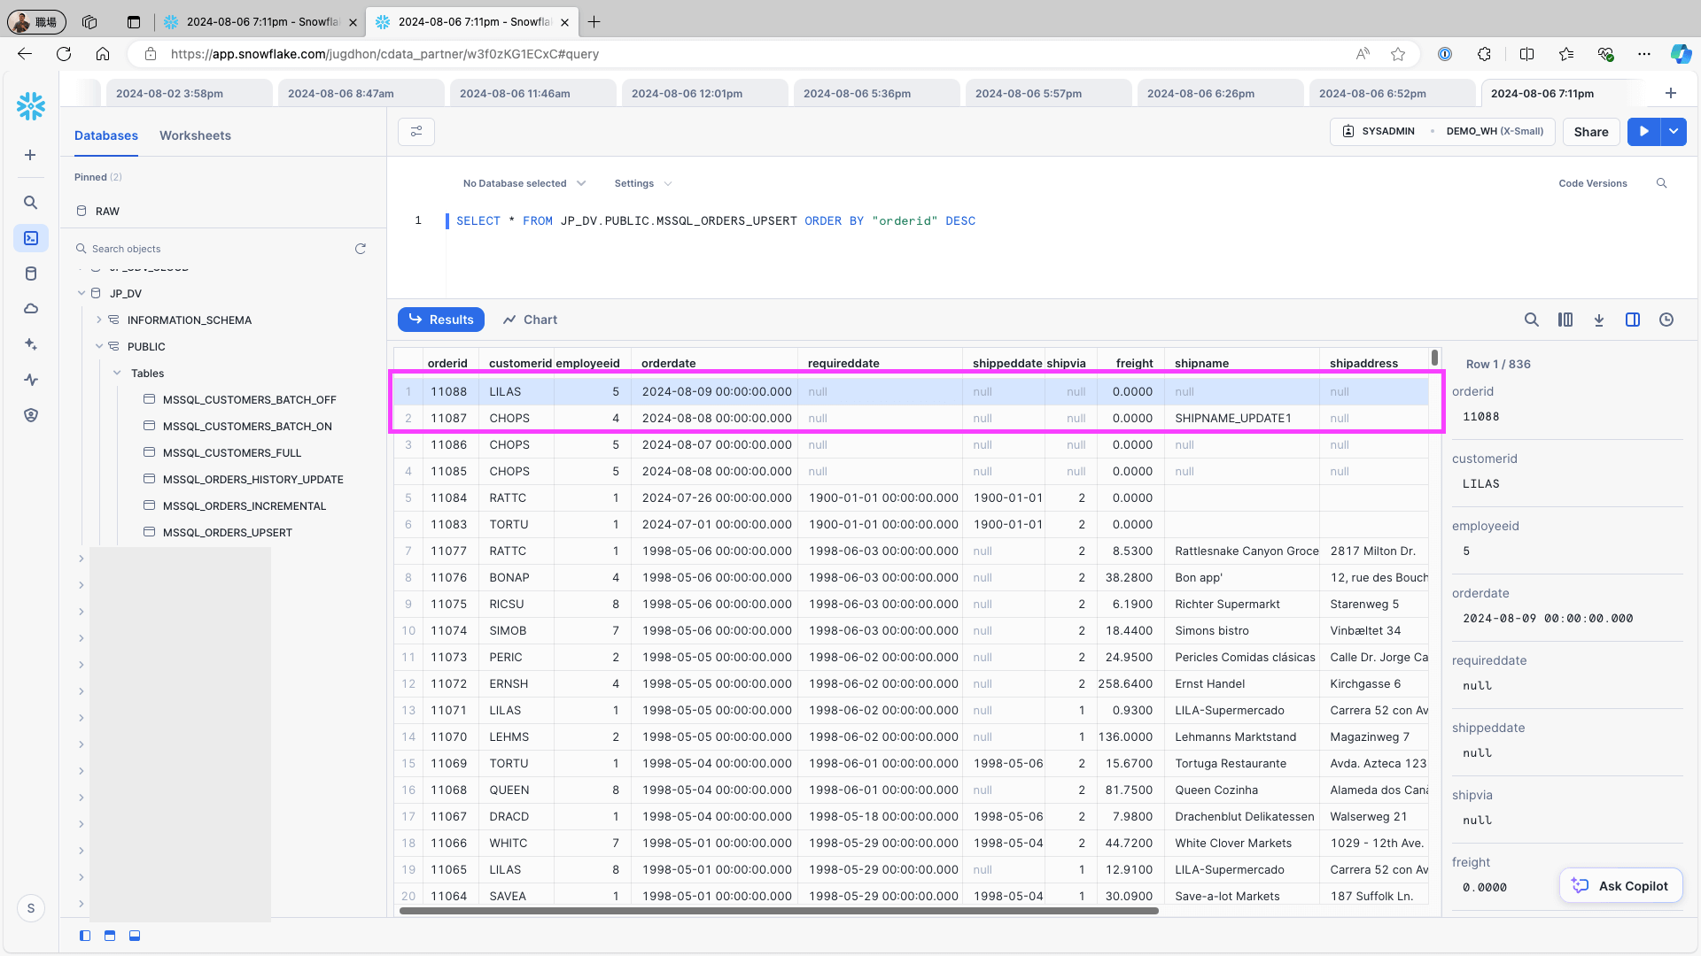Select MSSQL_ORDERS_UPSERT table in tree
1701x956 pixels.
tap(227, 533)
